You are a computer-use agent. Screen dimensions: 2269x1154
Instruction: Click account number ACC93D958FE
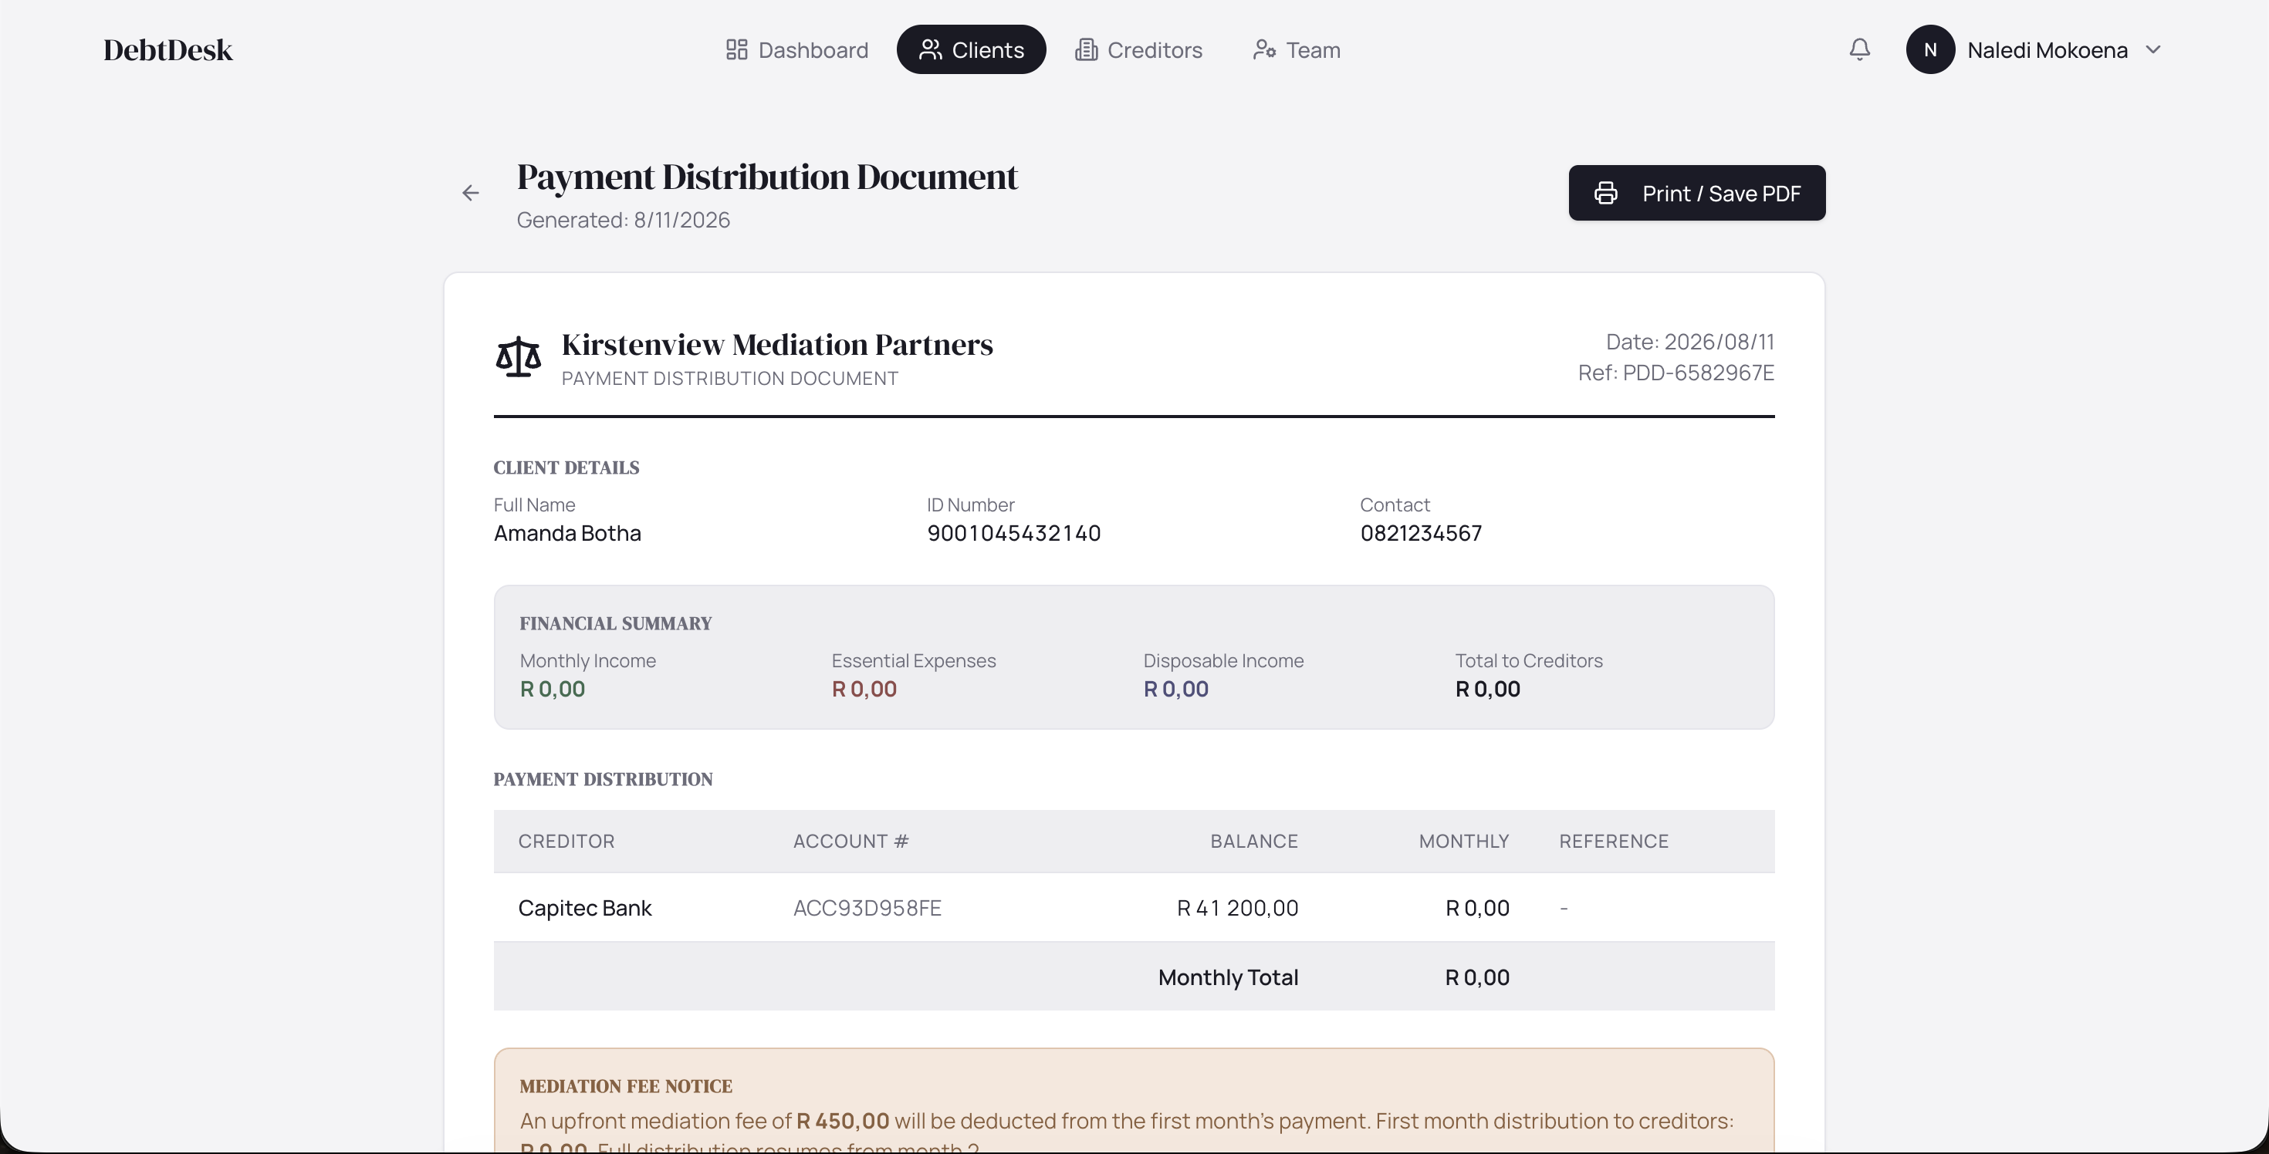click(x=867, y=907)
